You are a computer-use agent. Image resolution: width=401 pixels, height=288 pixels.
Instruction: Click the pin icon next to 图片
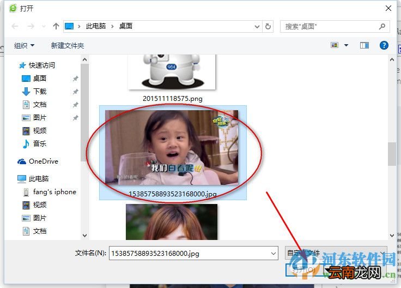[75, 117]
